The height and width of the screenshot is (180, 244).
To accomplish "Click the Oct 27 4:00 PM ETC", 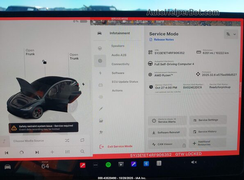I will (166, 88).
